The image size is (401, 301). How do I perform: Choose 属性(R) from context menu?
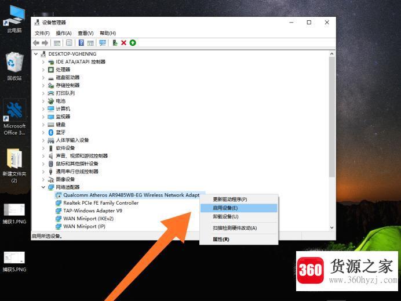click(239, 240)
